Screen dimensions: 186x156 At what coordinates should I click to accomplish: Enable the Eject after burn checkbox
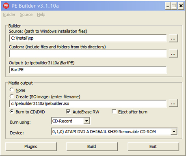[x=114, y=112]
